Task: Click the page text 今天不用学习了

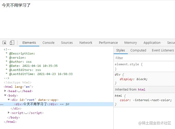Action: (x=16, y=5)
